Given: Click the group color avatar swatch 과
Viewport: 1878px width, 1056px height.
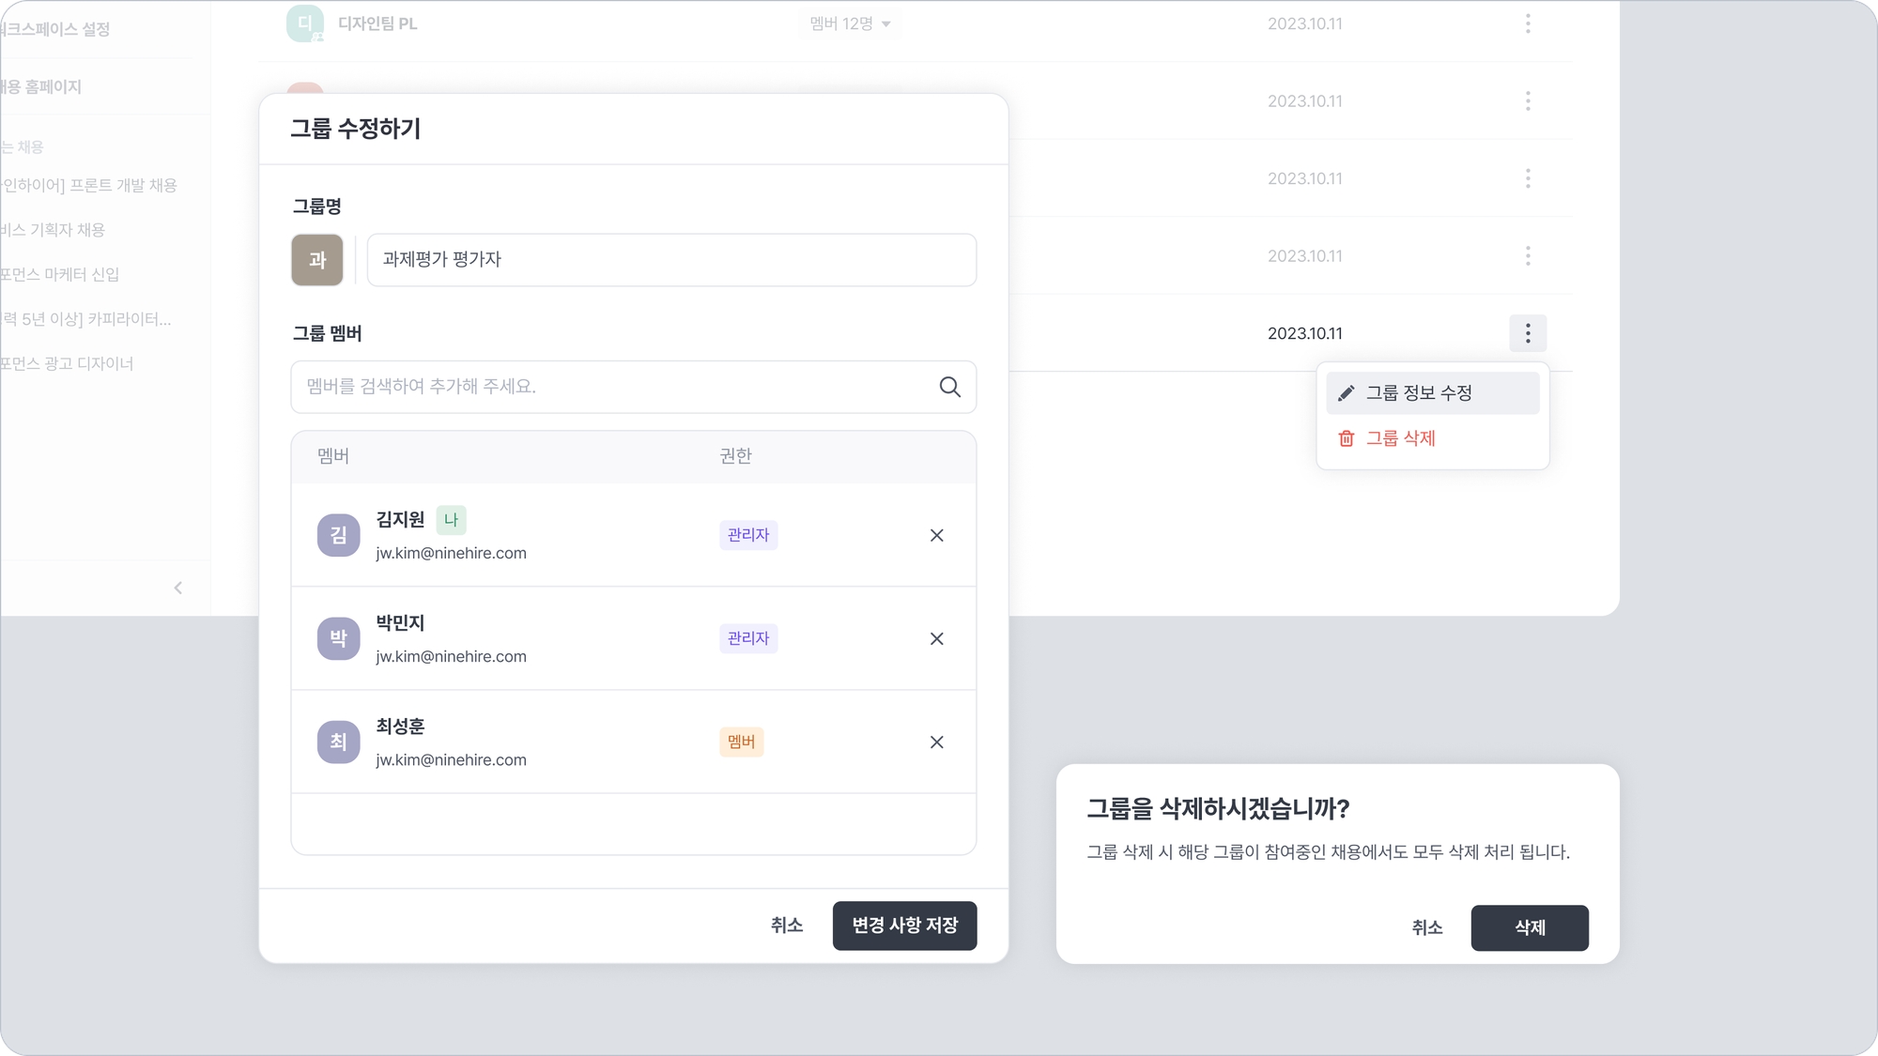Looking at the screenshot, I should click(317, 260).
